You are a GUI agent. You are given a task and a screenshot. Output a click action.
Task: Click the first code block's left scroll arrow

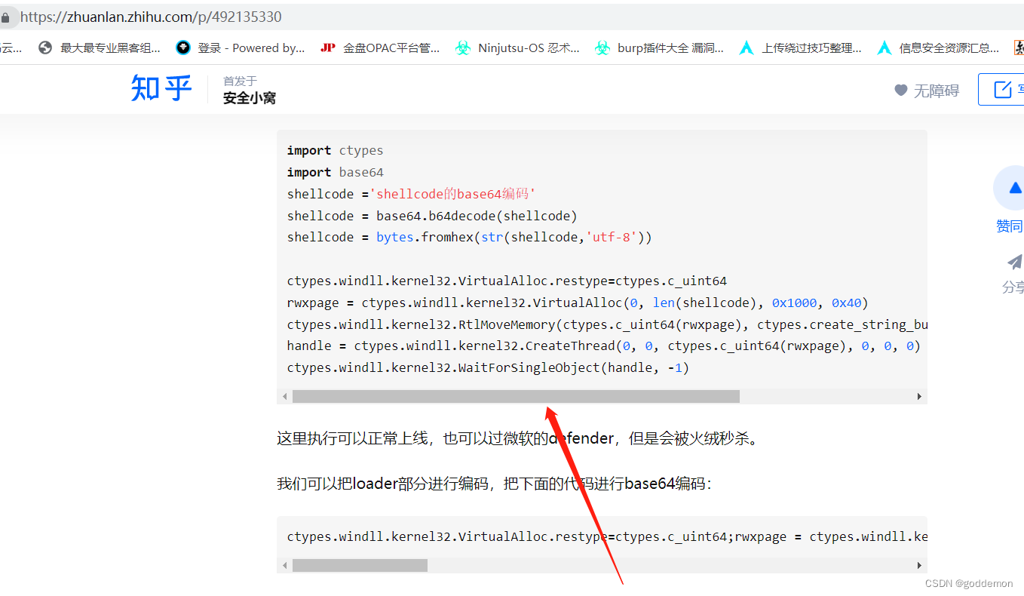pyautogui.click(x=284, y=396)
